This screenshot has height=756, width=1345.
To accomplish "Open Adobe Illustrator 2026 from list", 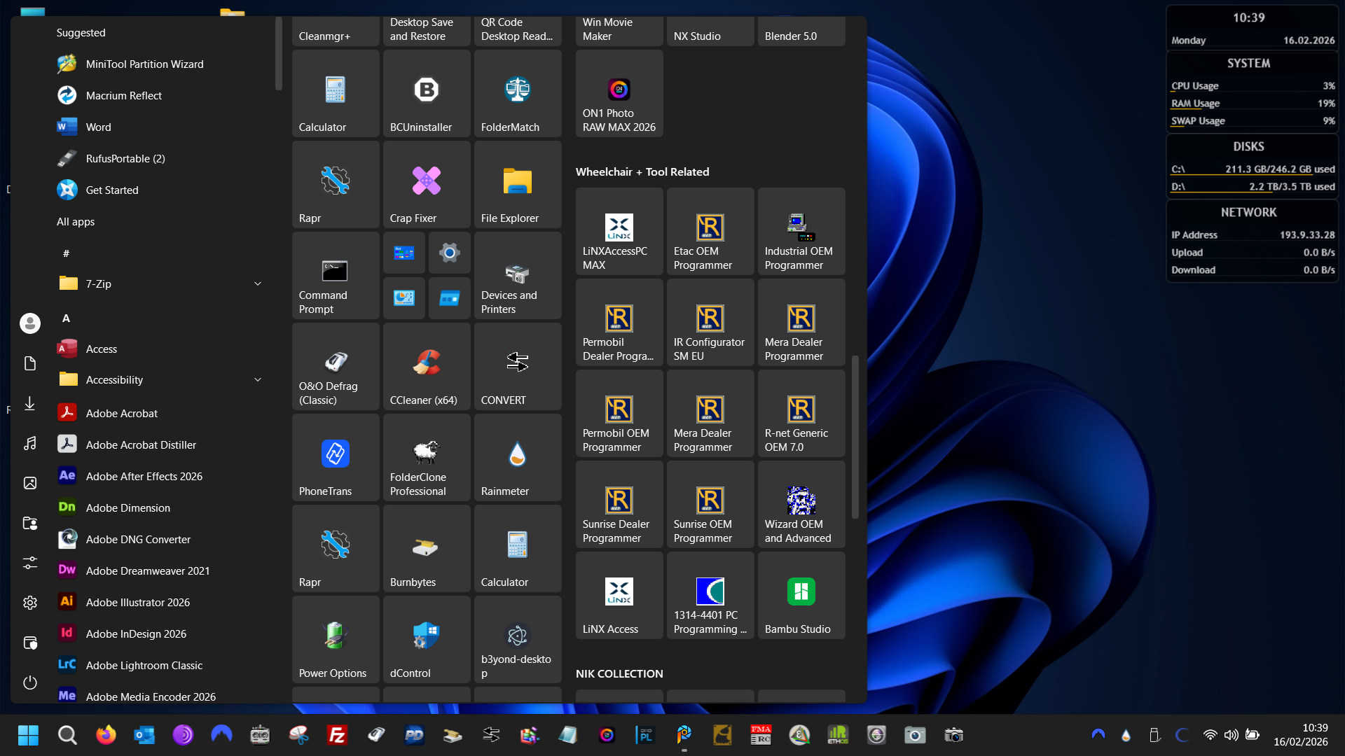I will (137, 602).
